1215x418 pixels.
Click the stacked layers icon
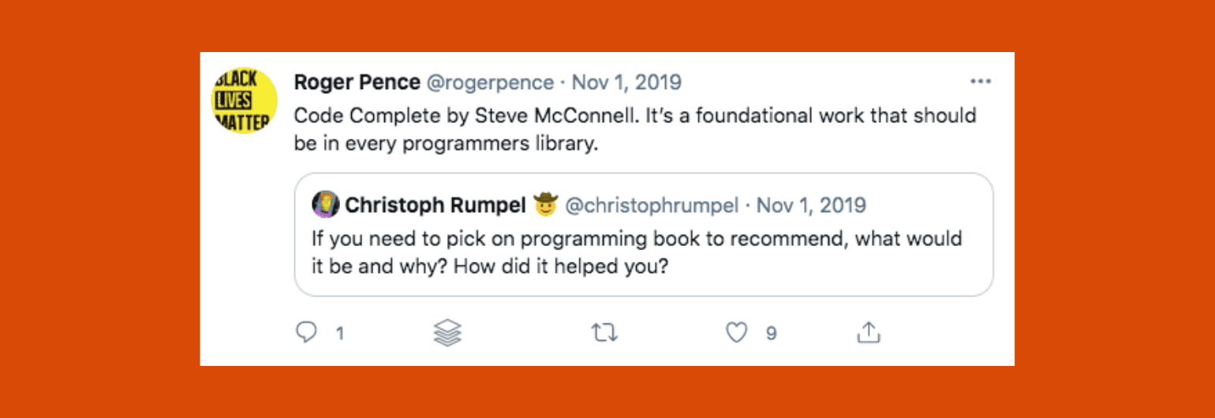pyautogui.click(x=447, y=334)
